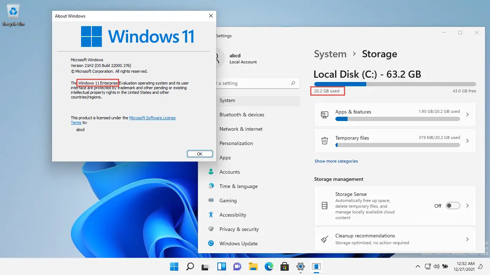Open the Apps settings section

(x=225, y=158)
